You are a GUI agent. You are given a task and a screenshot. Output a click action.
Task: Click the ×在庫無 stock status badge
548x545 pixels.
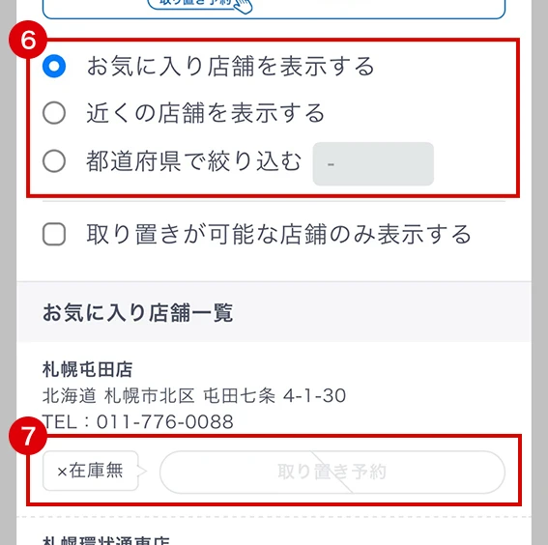pyautogui.click(x=91, y=471)
